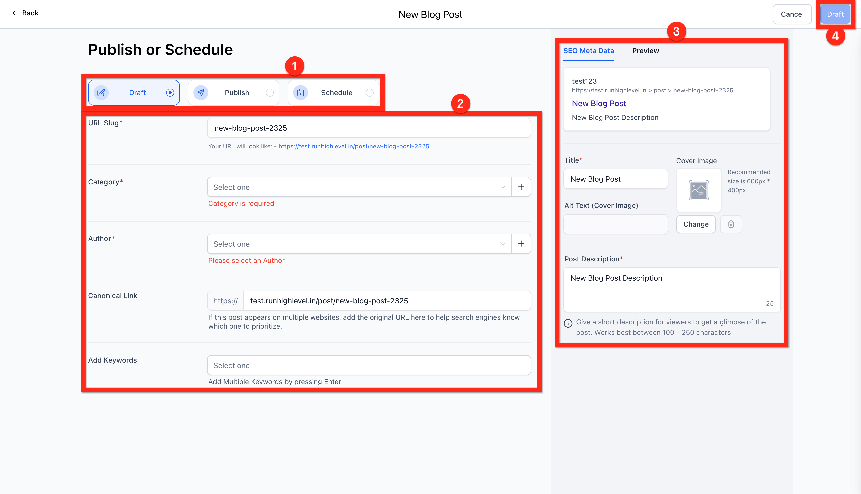Click the URL Slug input field
This screenshot has height=494, width=861.
tap(369, 128)
